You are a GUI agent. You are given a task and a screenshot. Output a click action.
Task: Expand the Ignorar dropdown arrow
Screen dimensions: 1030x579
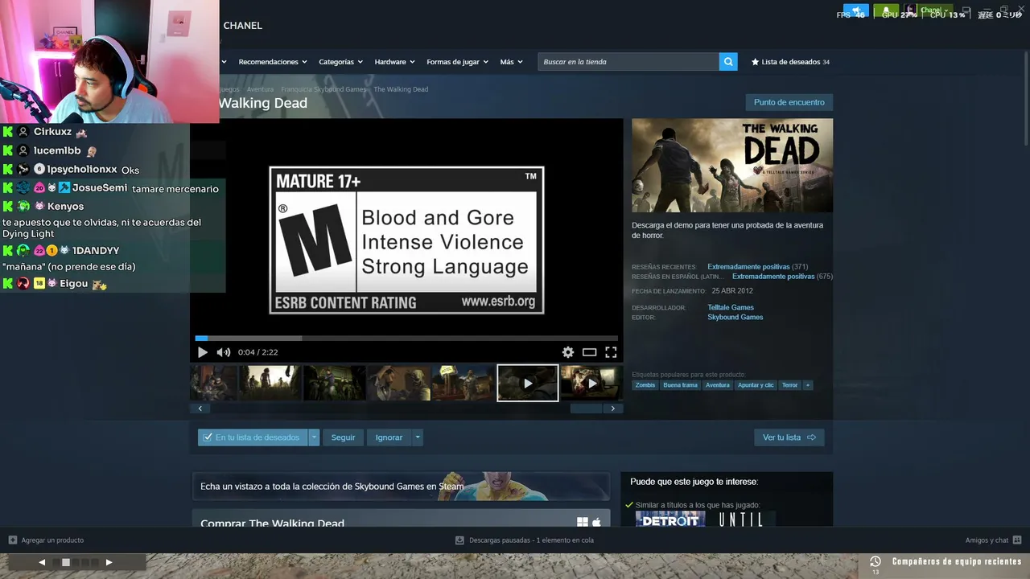417,437
